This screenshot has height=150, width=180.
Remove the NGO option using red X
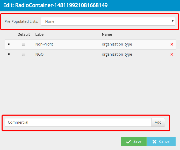point(172,55)
